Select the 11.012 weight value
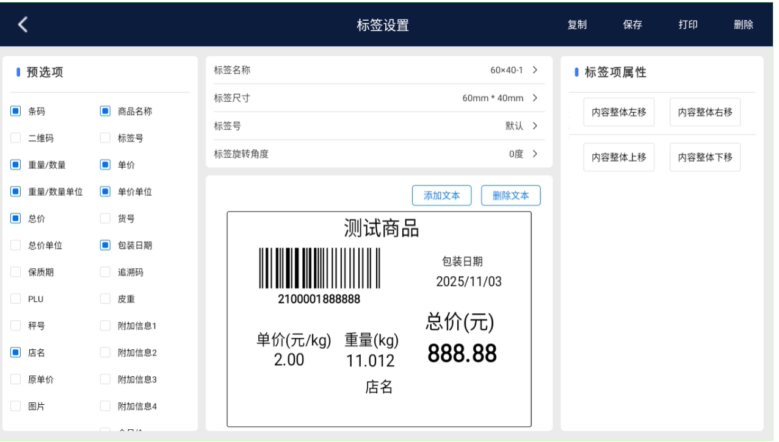Image resolution: width=779 pixels, height=442 pixels. click(x=371, y=361)
